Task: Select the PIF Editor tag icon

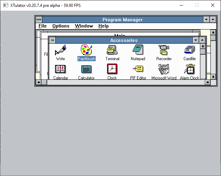Action: tap(138, 69)
